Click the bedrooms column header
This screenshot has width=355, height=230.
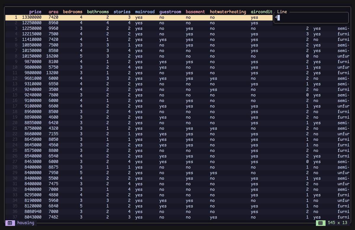point(73,12)
